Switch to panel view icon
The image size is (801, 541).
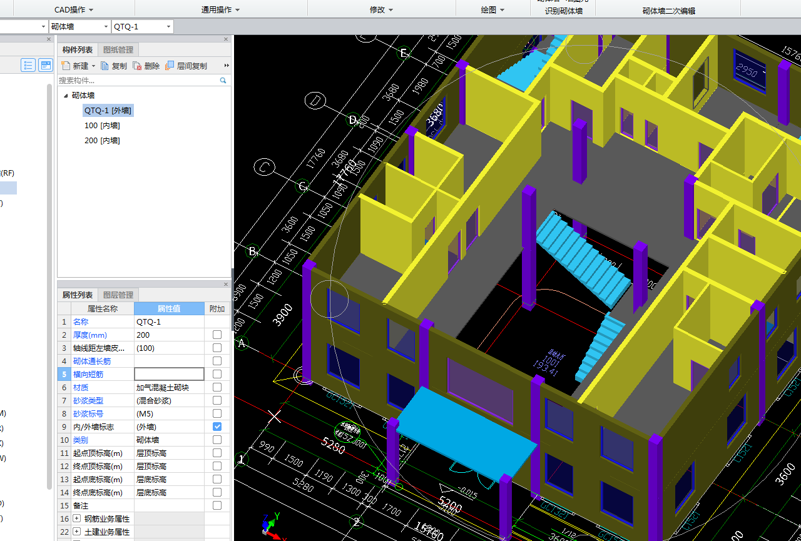pyautogui.click(x=46, y=65)
